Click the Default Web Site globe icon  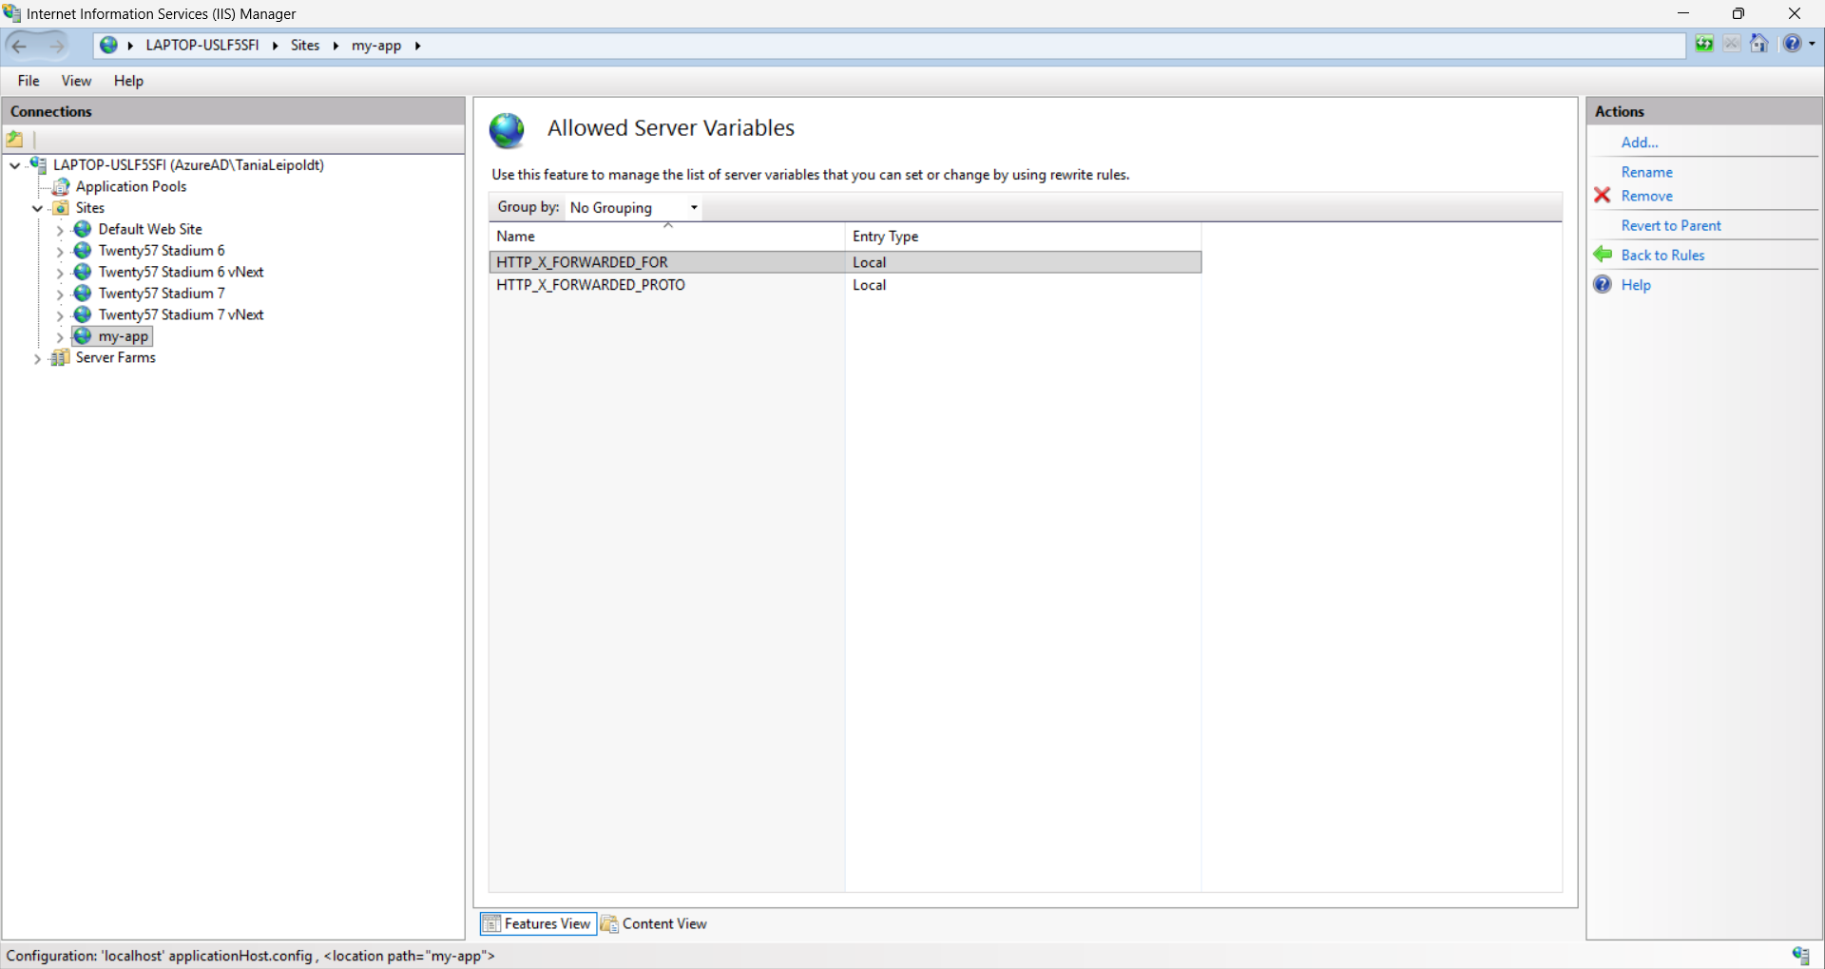[83, 229]
